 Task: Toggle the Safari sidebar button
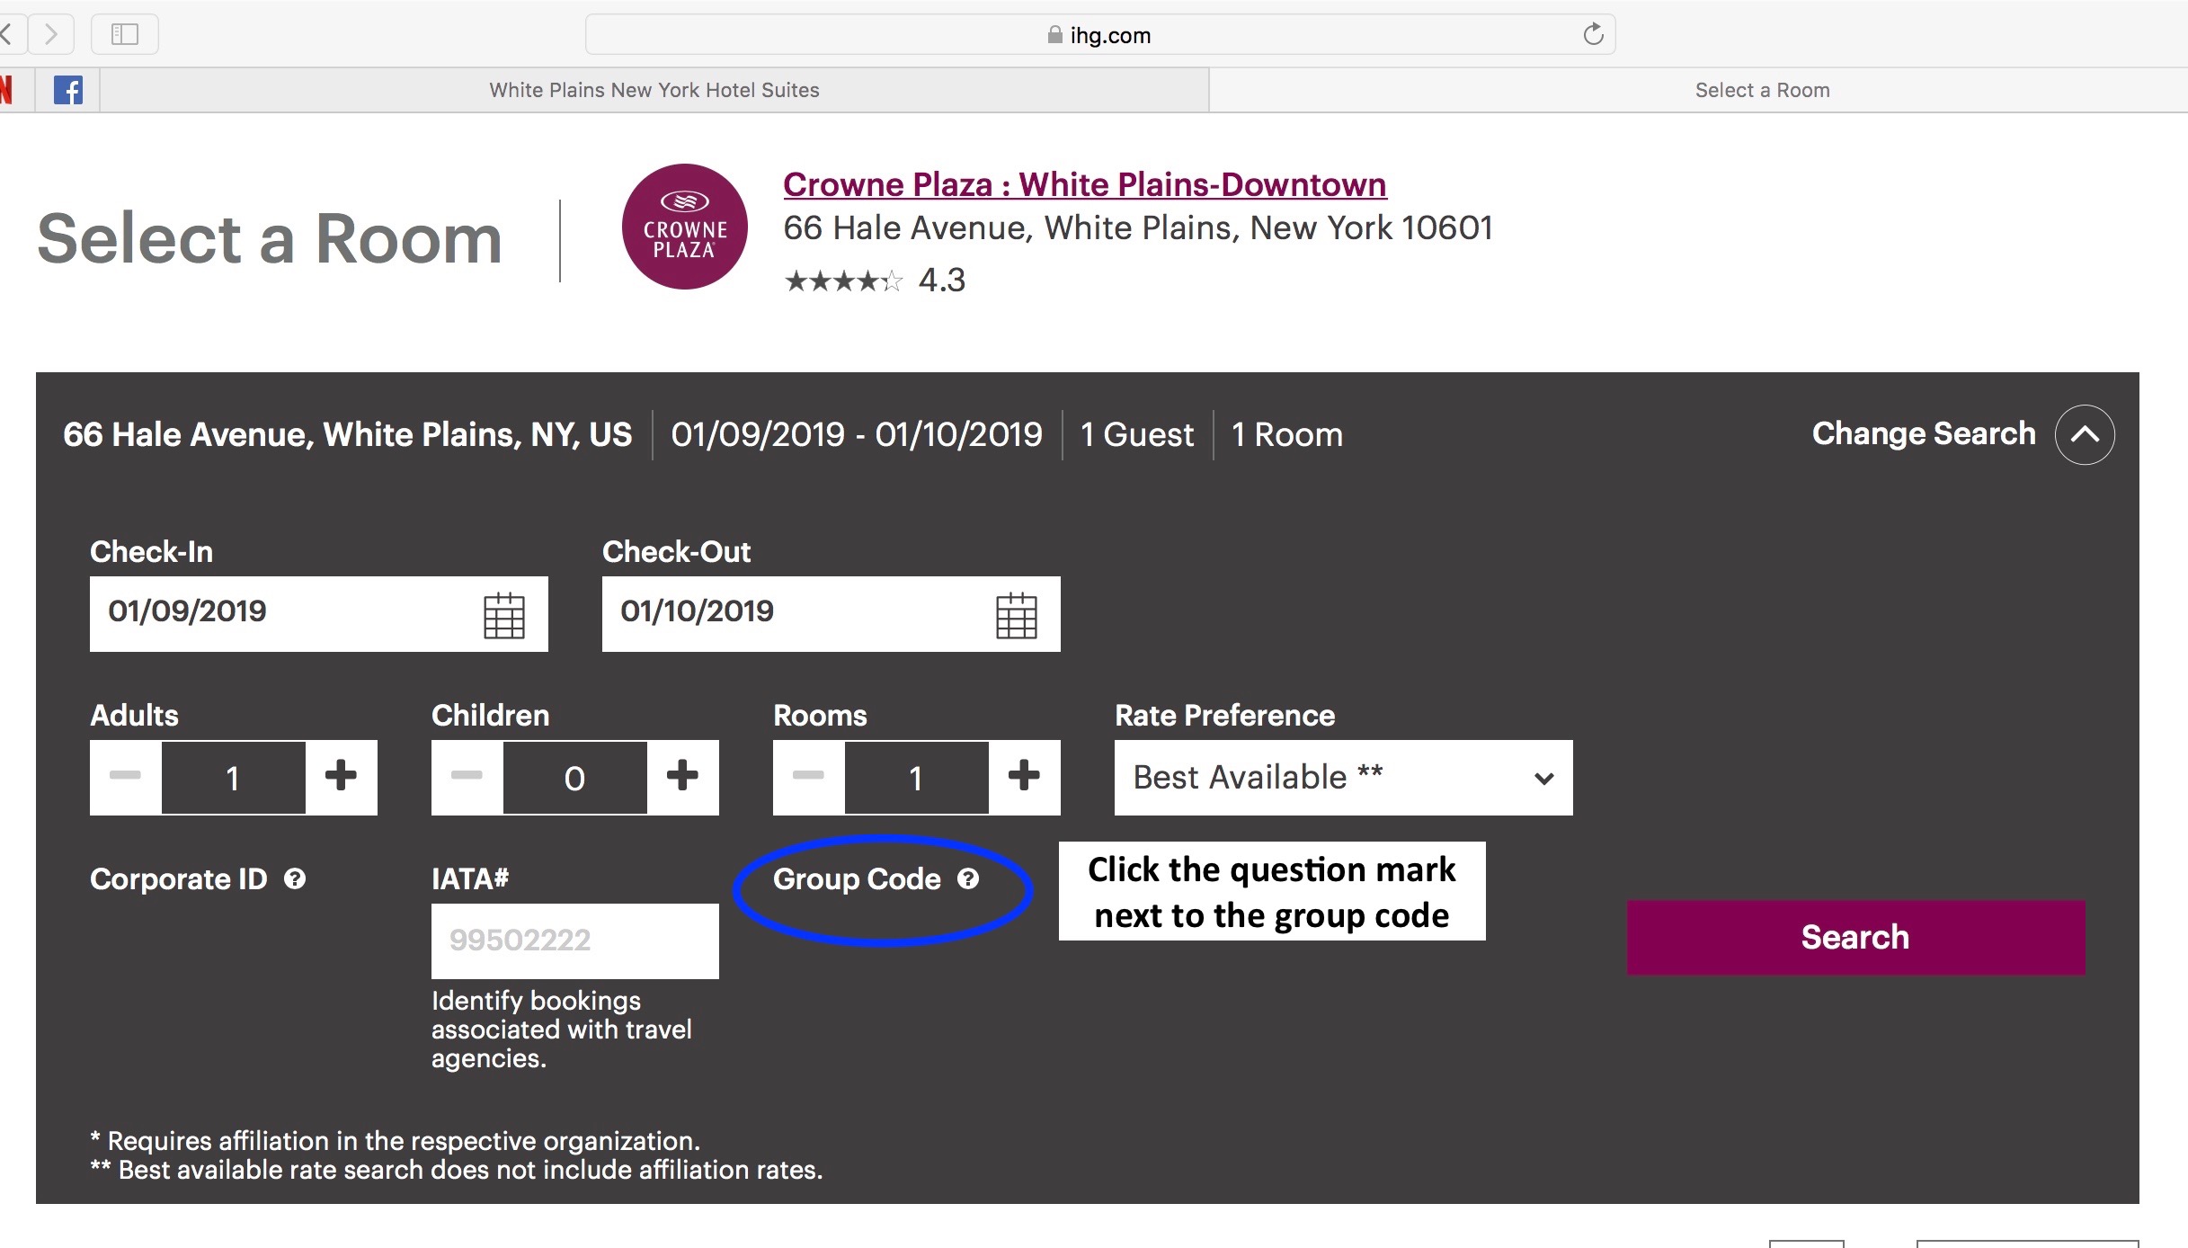[x=125, y=34]
